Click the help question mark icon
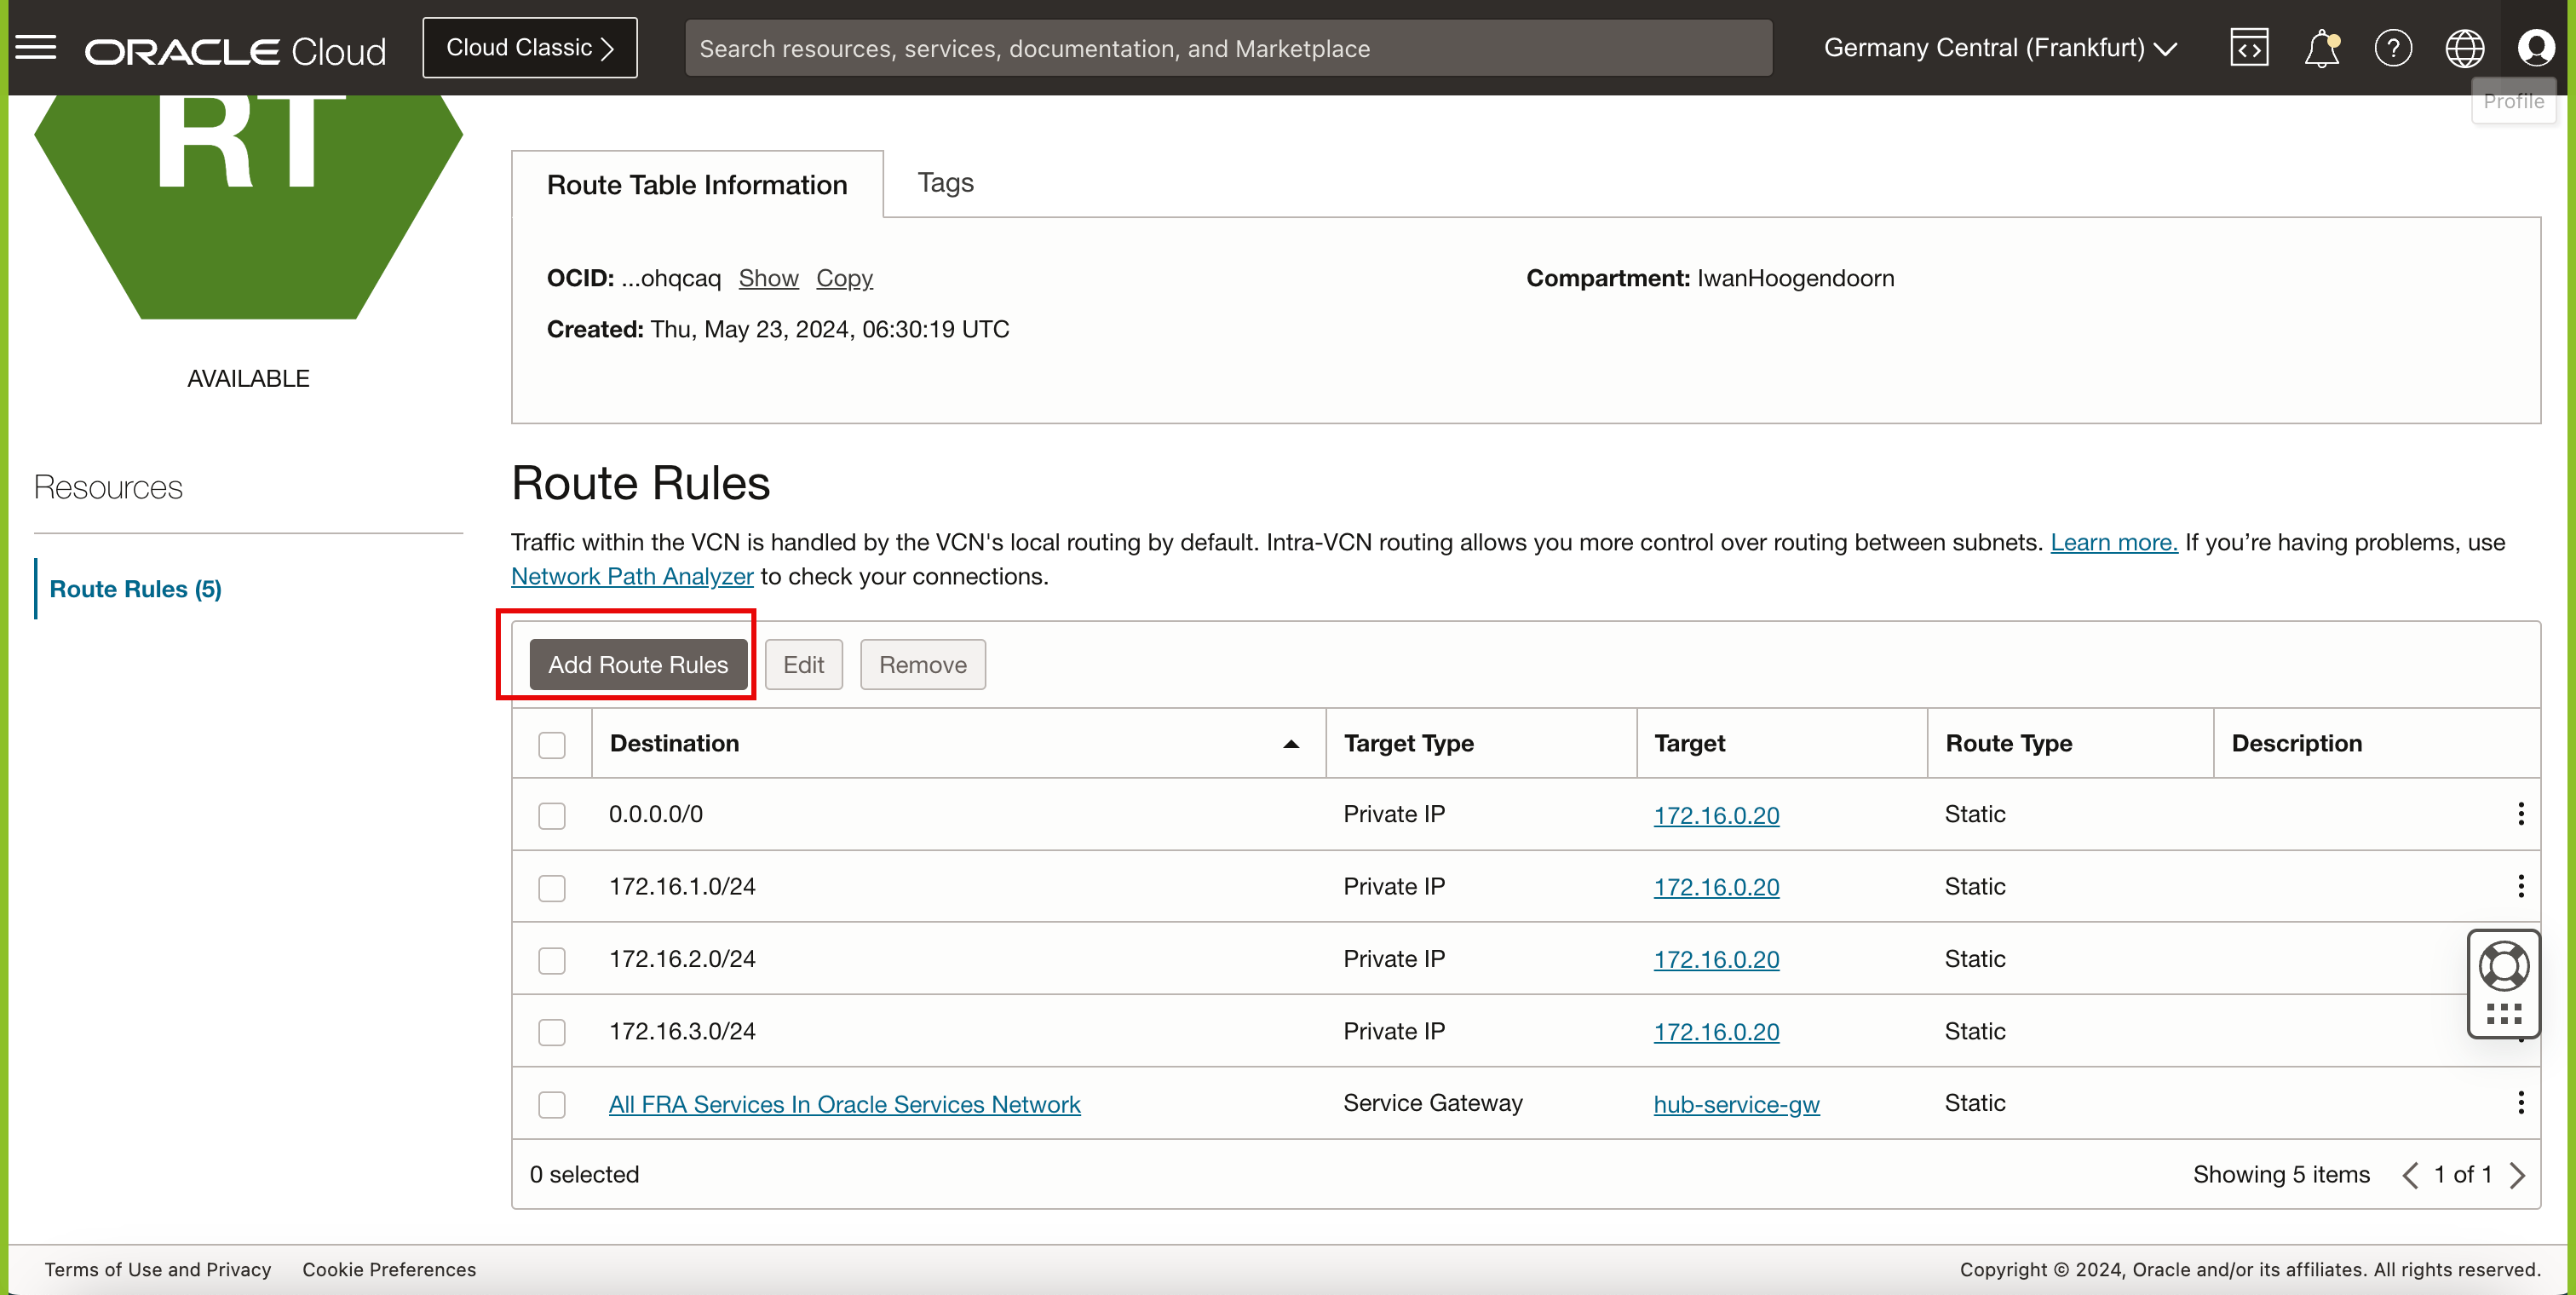 2393,48
